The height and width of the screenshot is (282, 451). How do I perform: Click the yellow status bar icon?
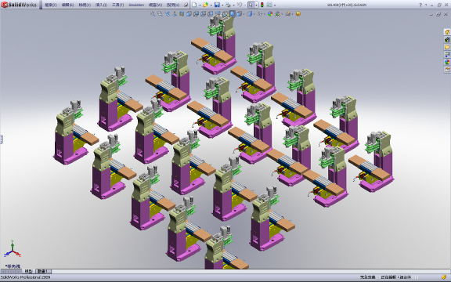pyautogui.click(x=444, y=277)
